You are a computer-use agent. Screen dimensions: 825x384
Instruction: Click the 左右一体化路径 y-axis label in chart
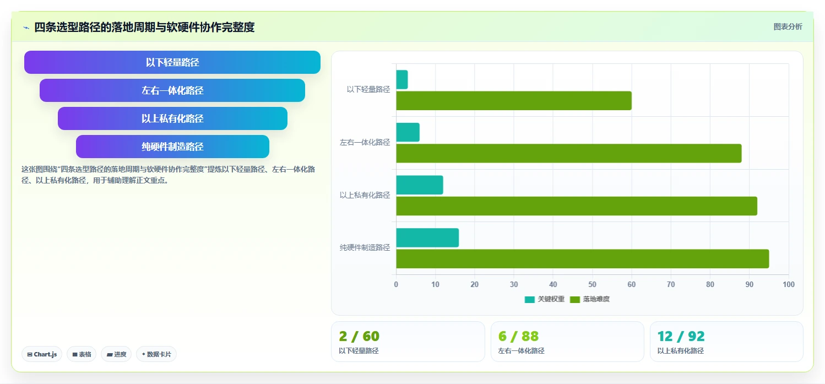365,142
